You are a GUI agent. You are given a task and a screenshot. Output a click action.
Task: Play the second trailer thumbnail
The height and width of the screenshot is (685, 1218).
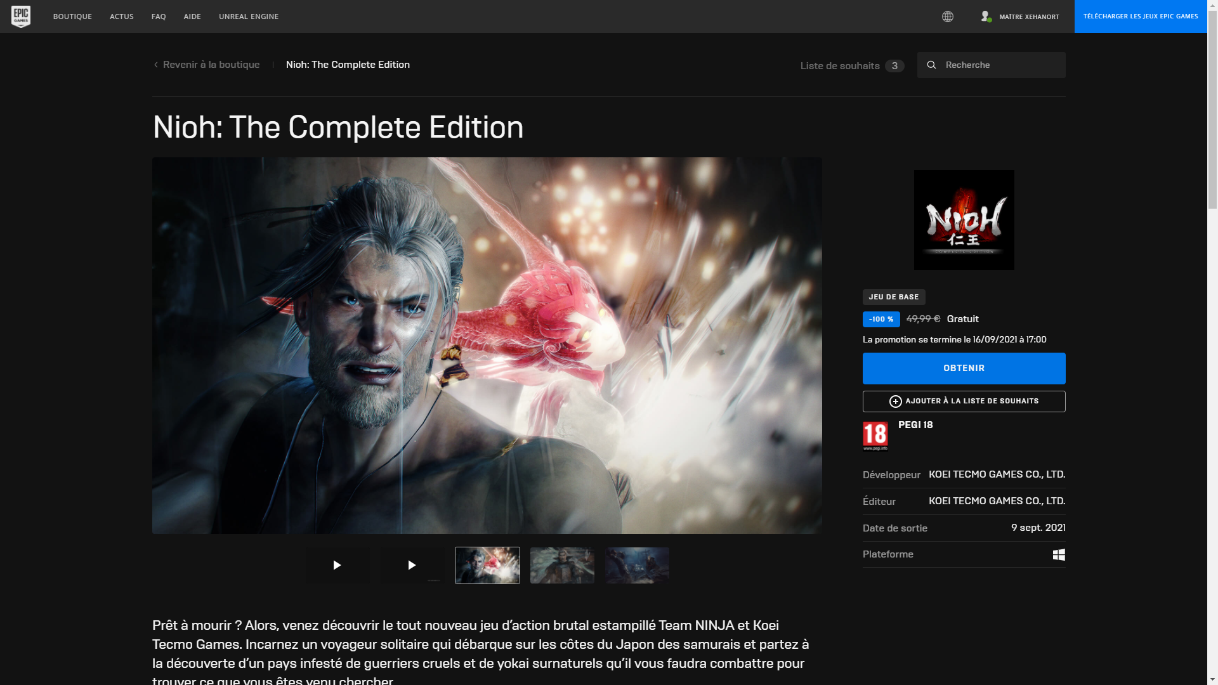click(x=412, y=565)
